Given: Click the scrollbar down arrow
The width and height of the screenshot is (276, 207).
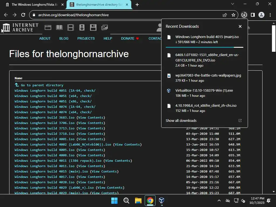Looking at the screenshot, I should (x=274, y=192).
